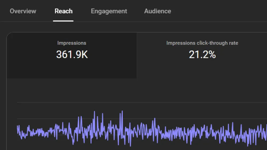
Task: Click the leftmost start of the purple line
Action: click(x=17, y=126)
